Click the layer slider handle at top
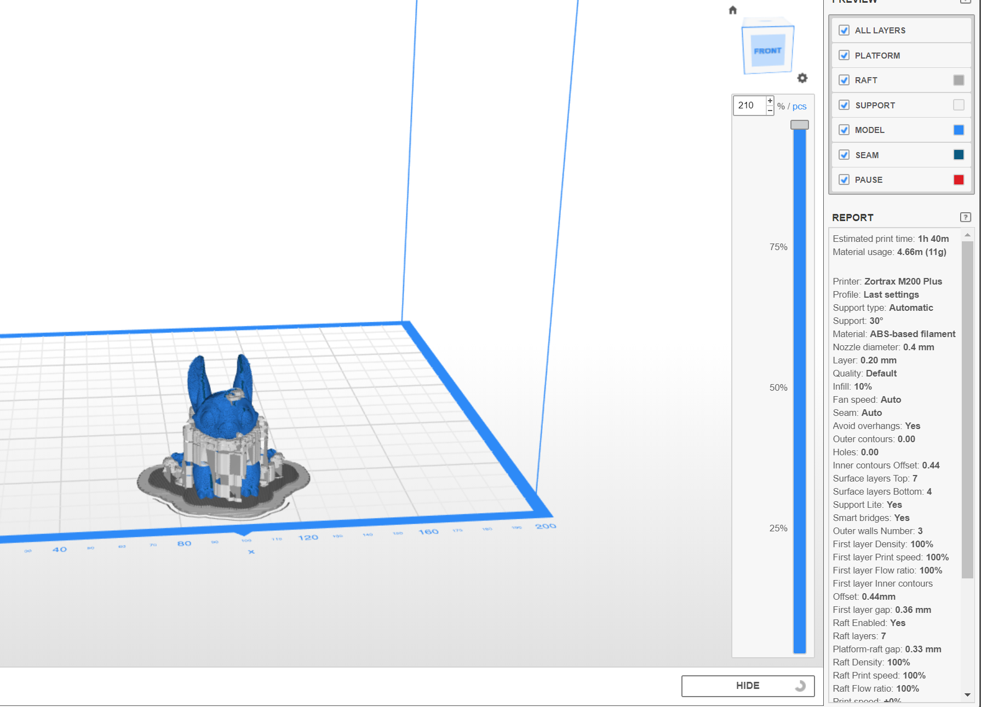The image size is (981, 707). coord(800,125)
